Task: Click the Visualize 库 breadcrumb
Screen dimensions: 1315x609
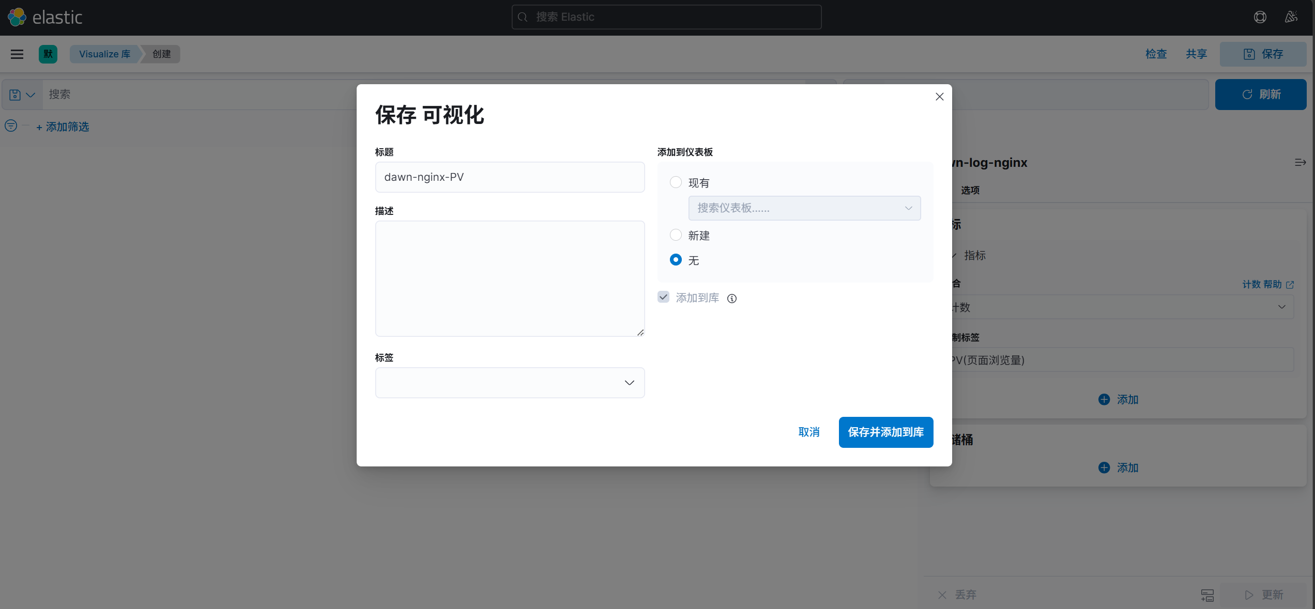Action: coord(104,54)
